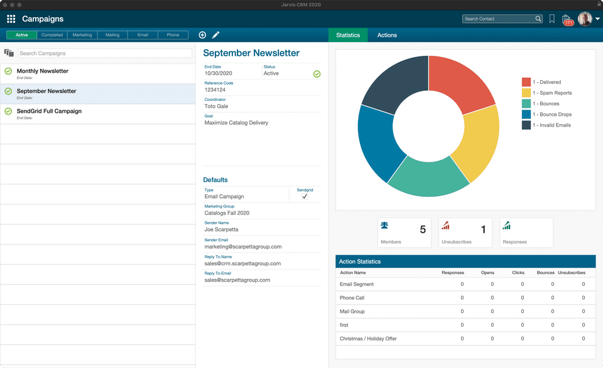Click the pencil edit campaign icon
The height and width of the screenshot is (368, 603).
point(215,35)
